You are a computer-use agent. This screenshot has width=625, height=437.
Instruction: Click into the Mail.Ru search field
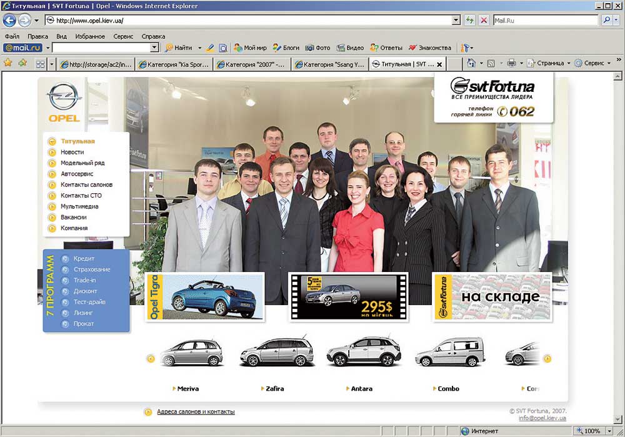click(x=545, y=20)
